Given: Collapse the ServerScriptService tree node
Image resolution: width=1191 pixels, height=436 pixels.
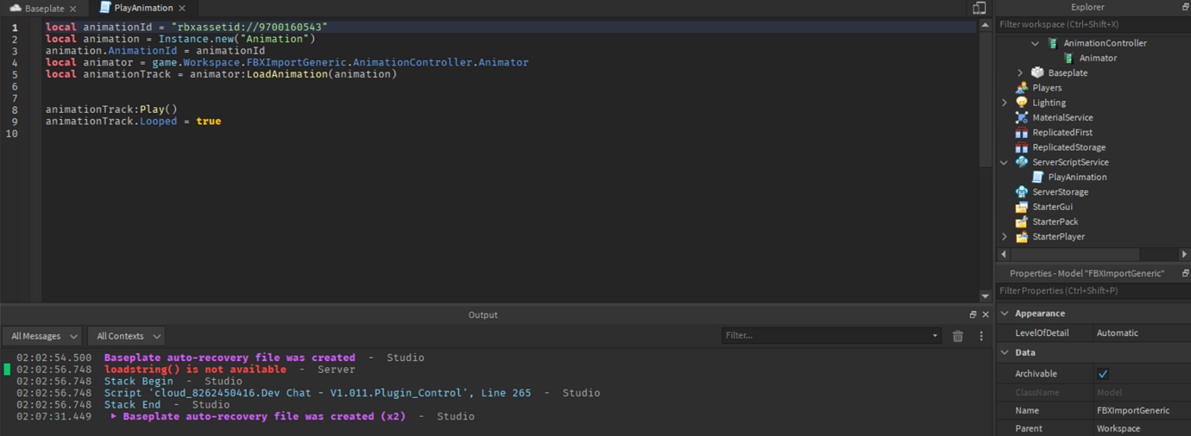Looking at the screenshot, I should coord(1004,162).
